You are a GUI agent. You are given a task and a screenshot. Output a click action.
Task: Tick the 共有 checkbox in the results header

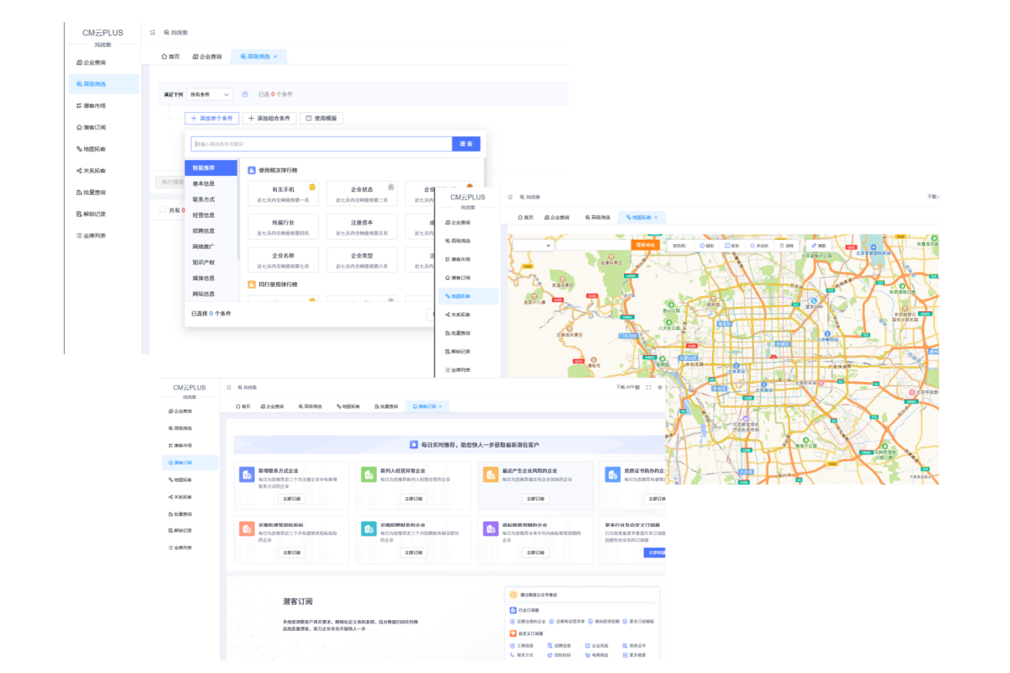tap(163, 210)
